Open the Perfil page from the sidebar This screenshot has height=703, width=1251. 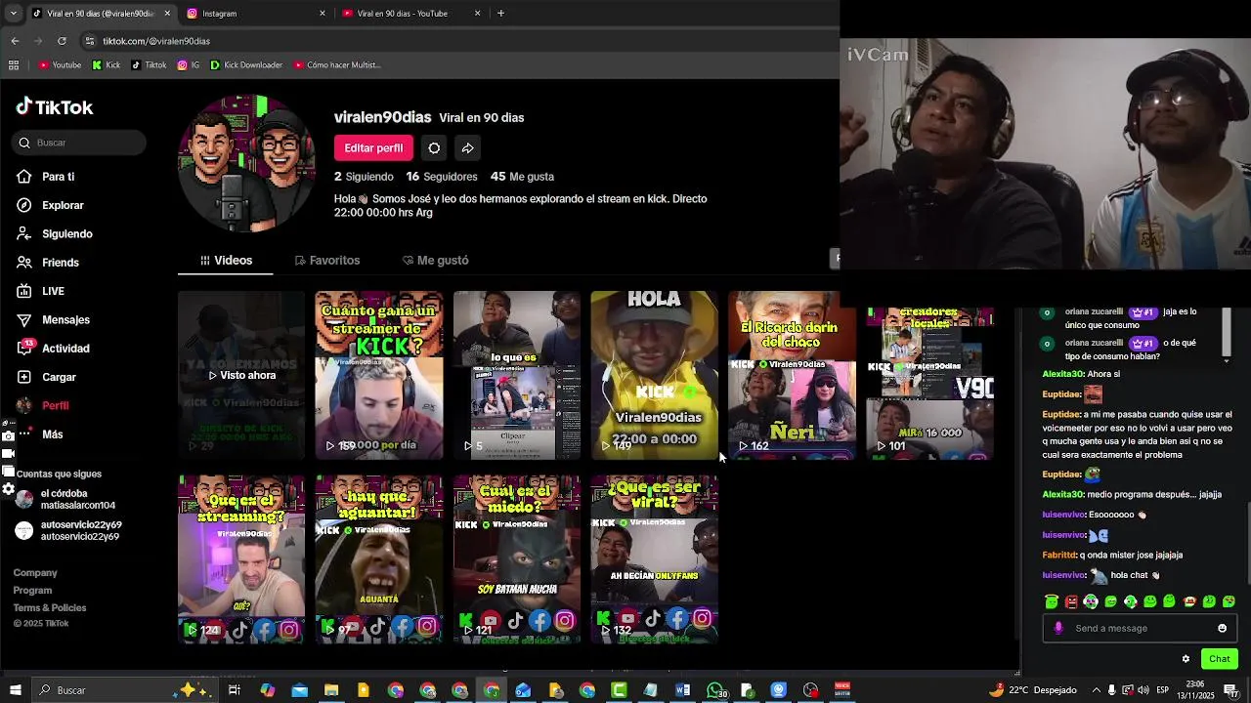[x=43, y=405]
